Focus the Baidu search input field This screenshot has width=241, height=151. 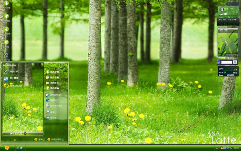[227, 62]
